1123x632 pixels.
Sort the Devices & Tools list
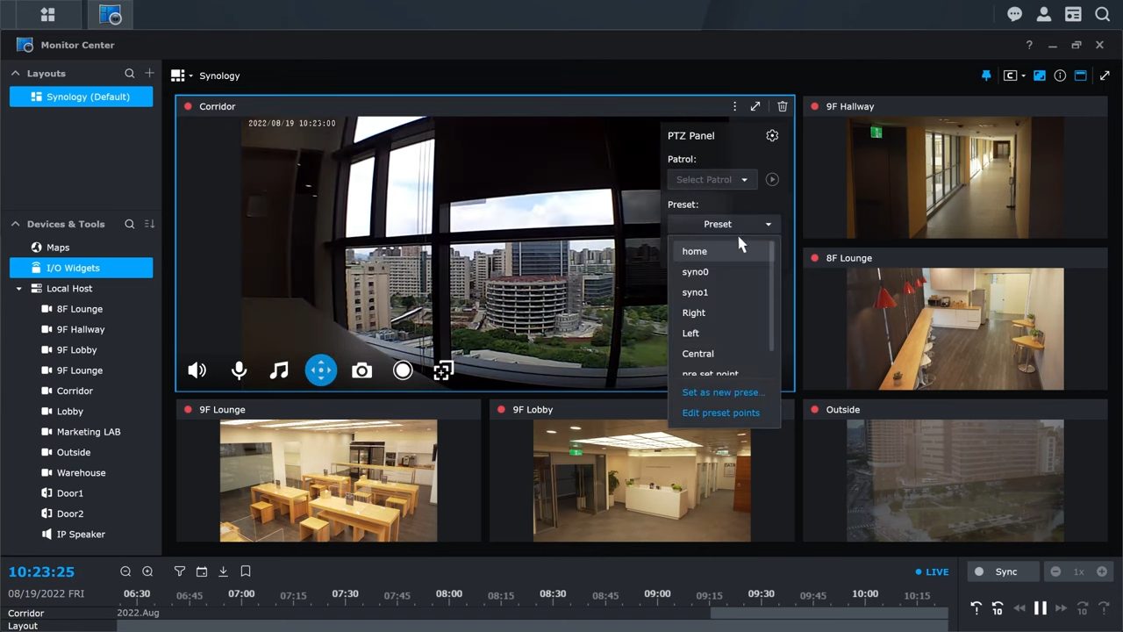click(150, 224)
